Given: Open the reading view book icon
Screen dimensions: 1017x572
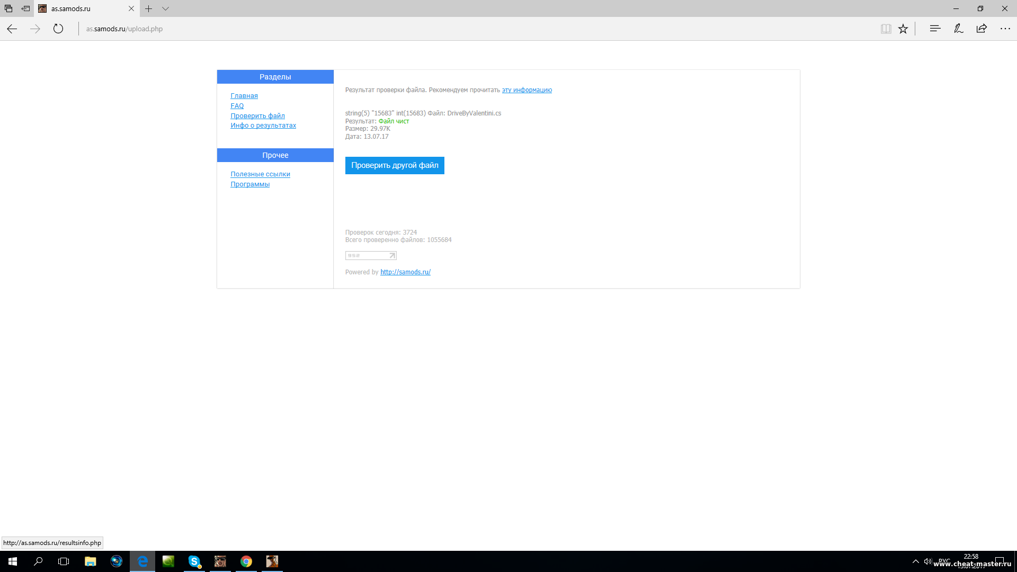Looking at the screenshot, I should point(886,29).
